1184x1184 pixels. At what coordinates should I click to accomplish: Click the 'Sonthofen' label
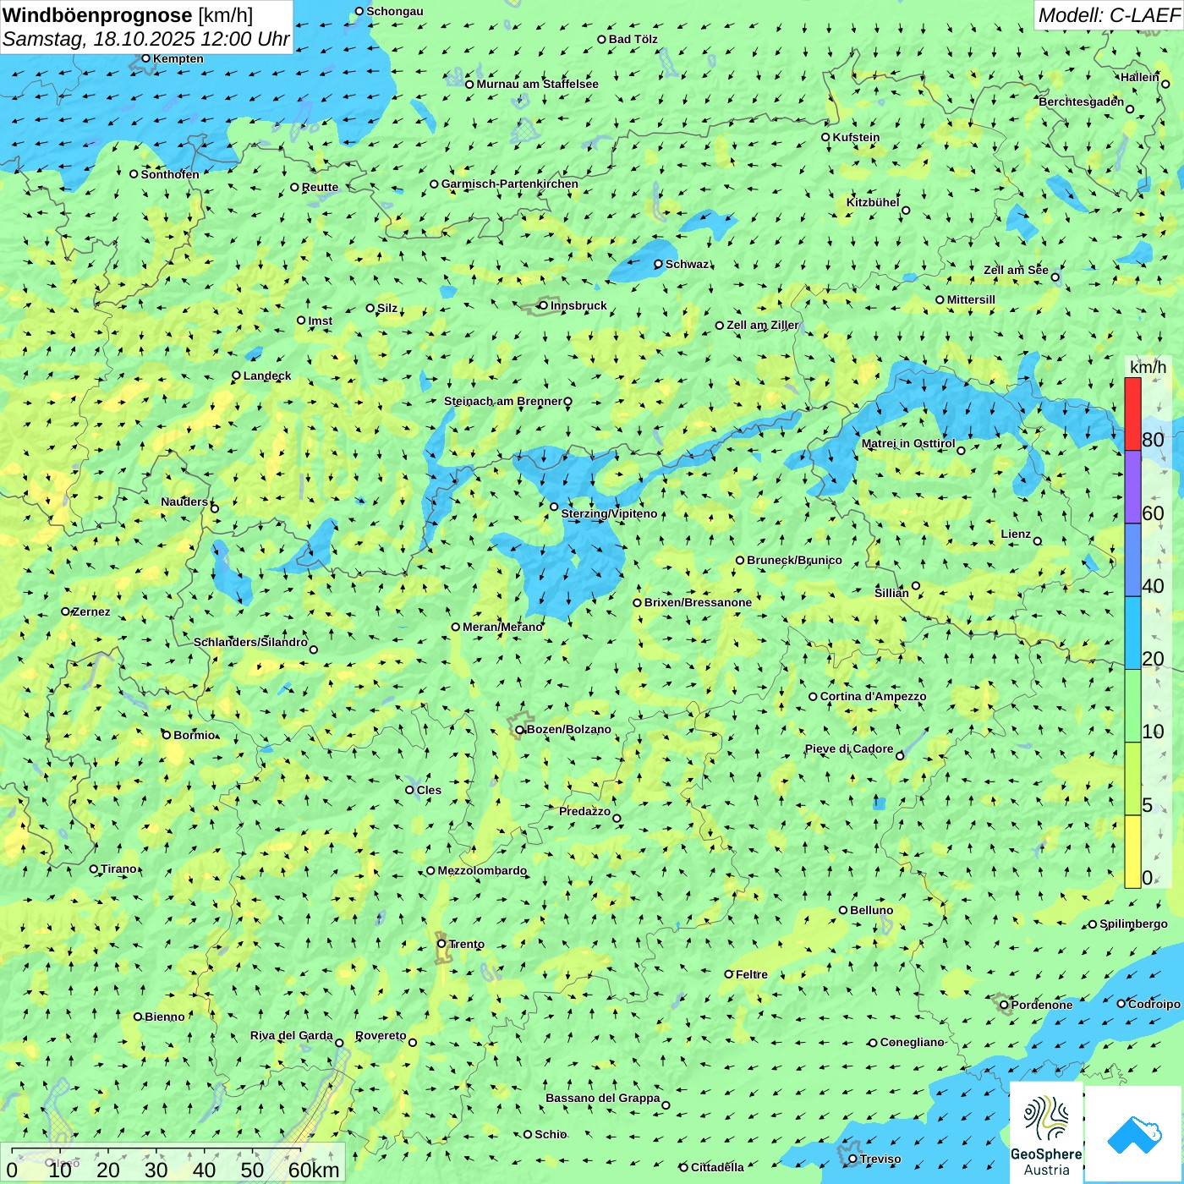coord(170,174)
